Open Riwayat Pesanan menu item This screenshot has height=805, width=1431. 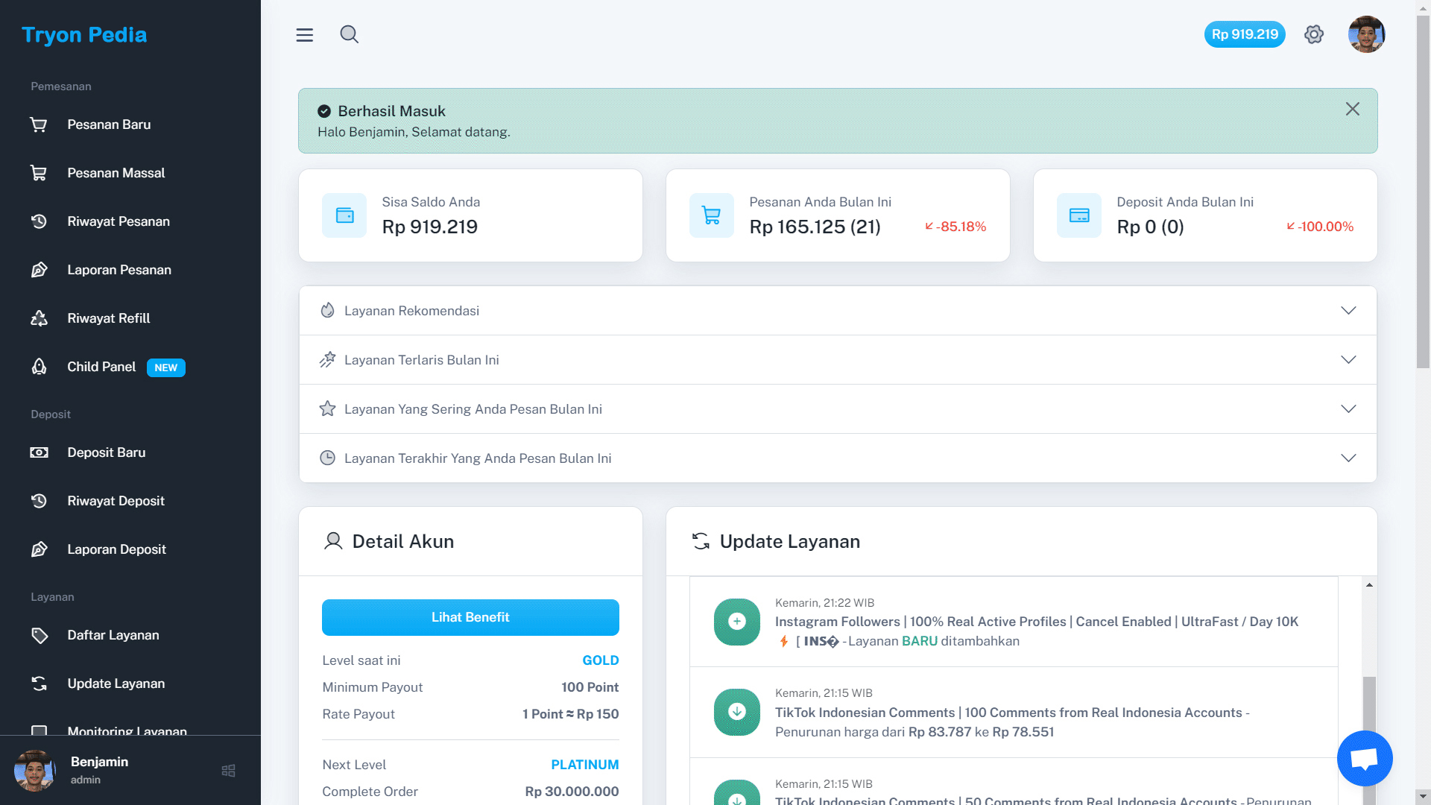(x=119, y=221)
